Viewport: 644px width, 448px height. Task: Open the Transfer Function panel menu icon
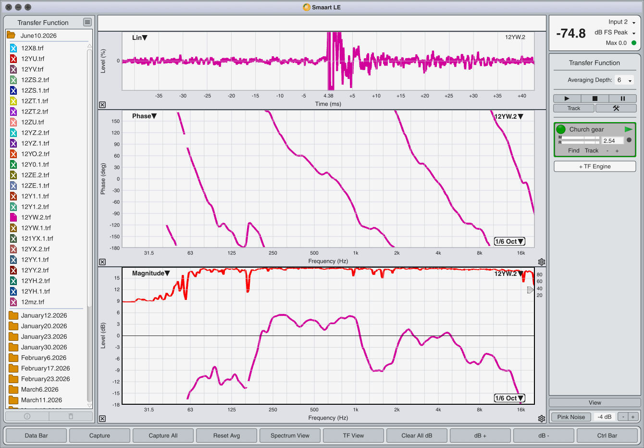click(87, 22)
